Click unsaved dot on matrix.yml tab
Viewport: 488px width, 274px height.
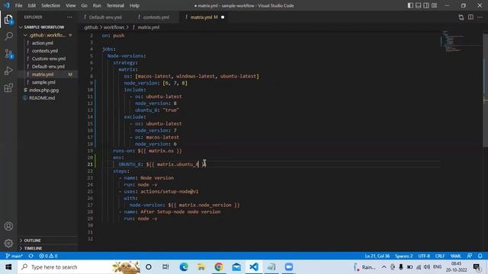(x=223, y=17)
